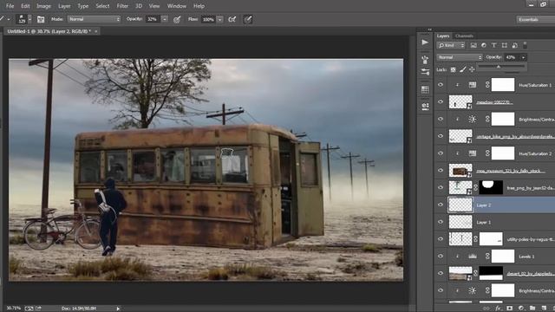The image size is (555, 312).
Task: Click the layer Opacity dropdown arrow
Action: pos(524,57)
